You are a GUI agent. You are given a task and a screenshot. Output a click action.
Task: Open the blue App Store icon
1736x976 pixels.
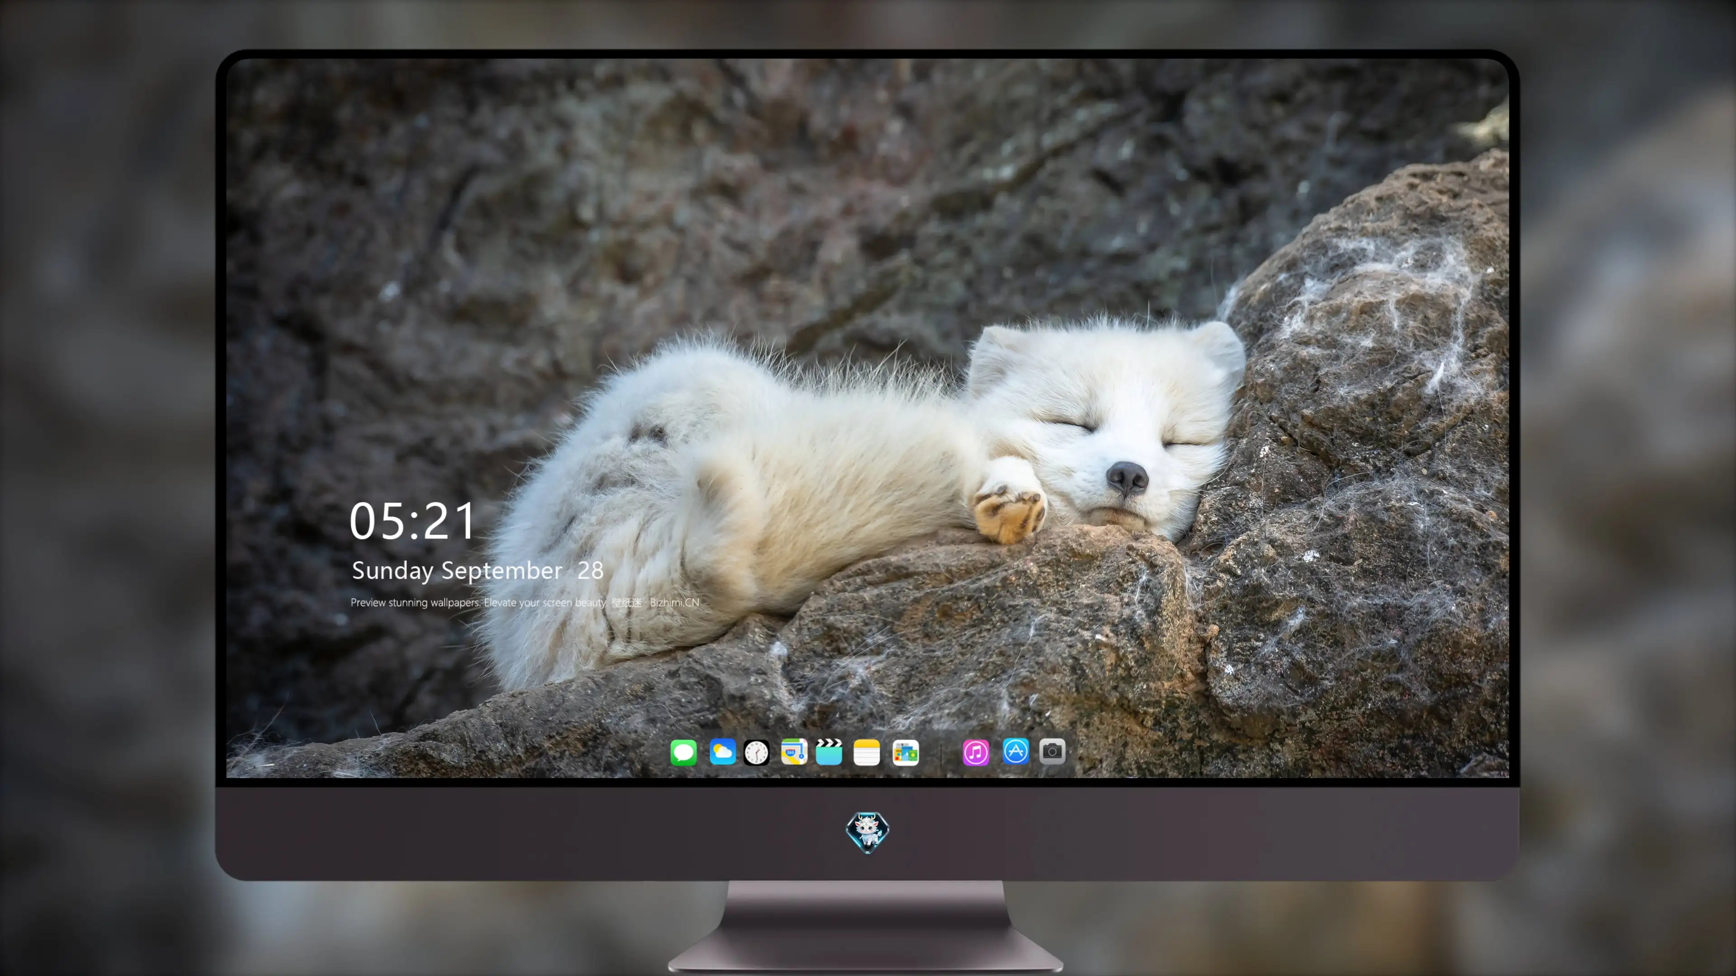tap(1015, 751)
